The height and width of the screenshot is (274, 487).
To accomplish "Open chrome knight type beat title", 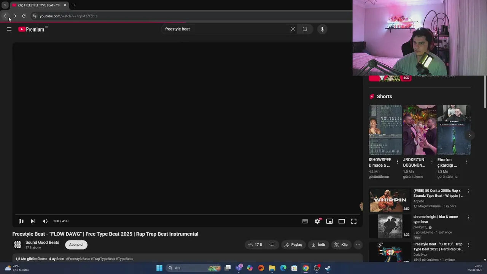I will (x=436, y=219).
